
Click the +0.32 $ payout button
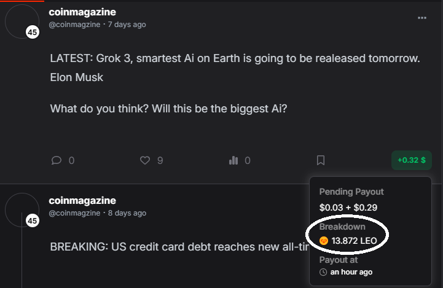click(x=412, y=160)
